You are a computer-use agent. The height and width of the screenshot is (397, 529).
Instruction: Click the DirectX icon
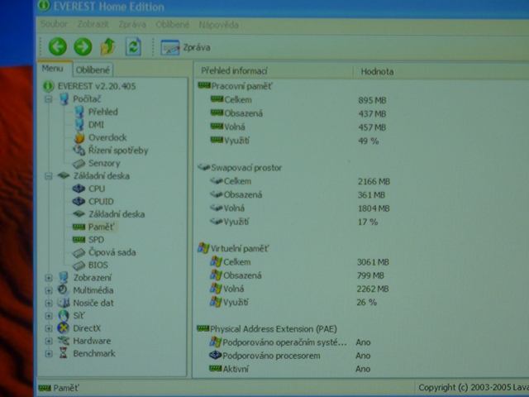click(x=64, y=328)
